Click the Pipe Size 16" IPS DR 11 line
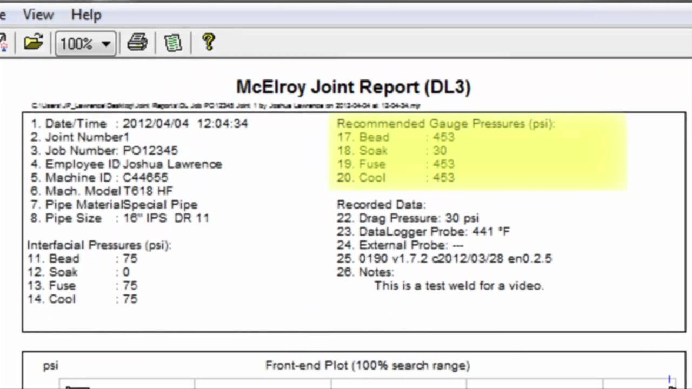The width and height of the screenshot is (692, 389). 119,218
